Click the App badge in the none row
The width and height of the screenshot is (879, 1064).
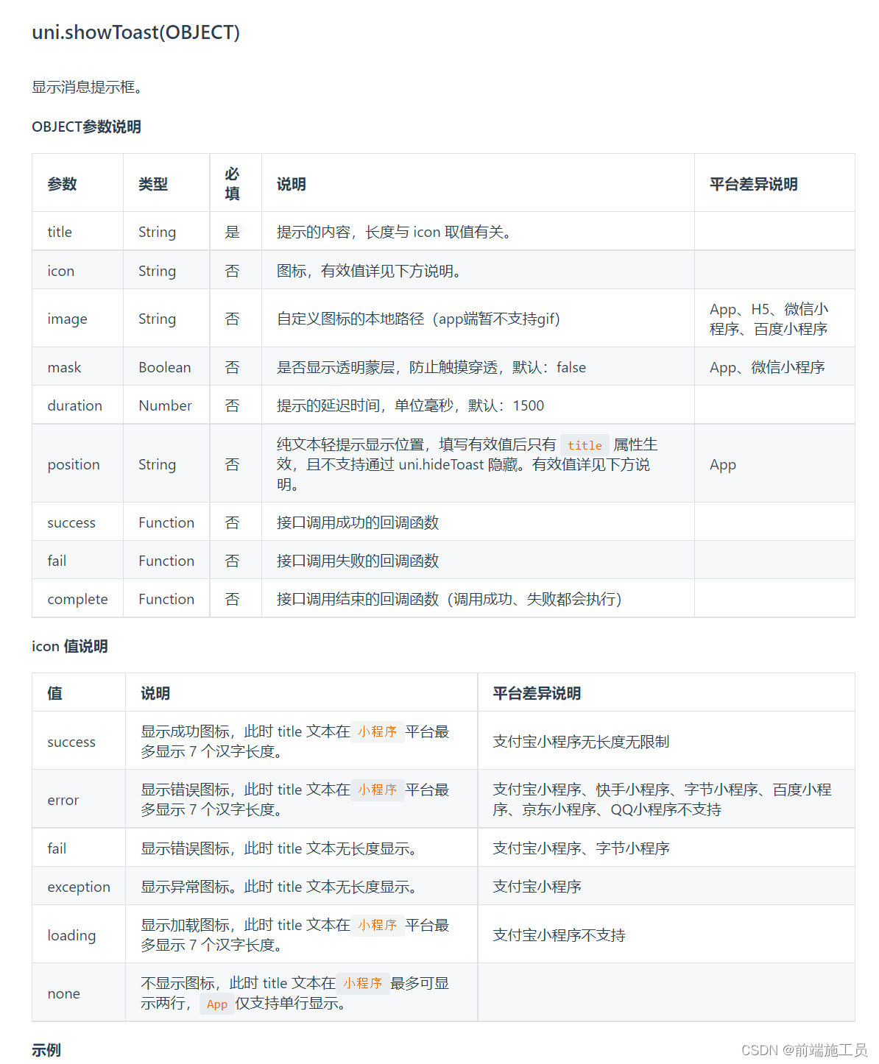[216, 1004]
